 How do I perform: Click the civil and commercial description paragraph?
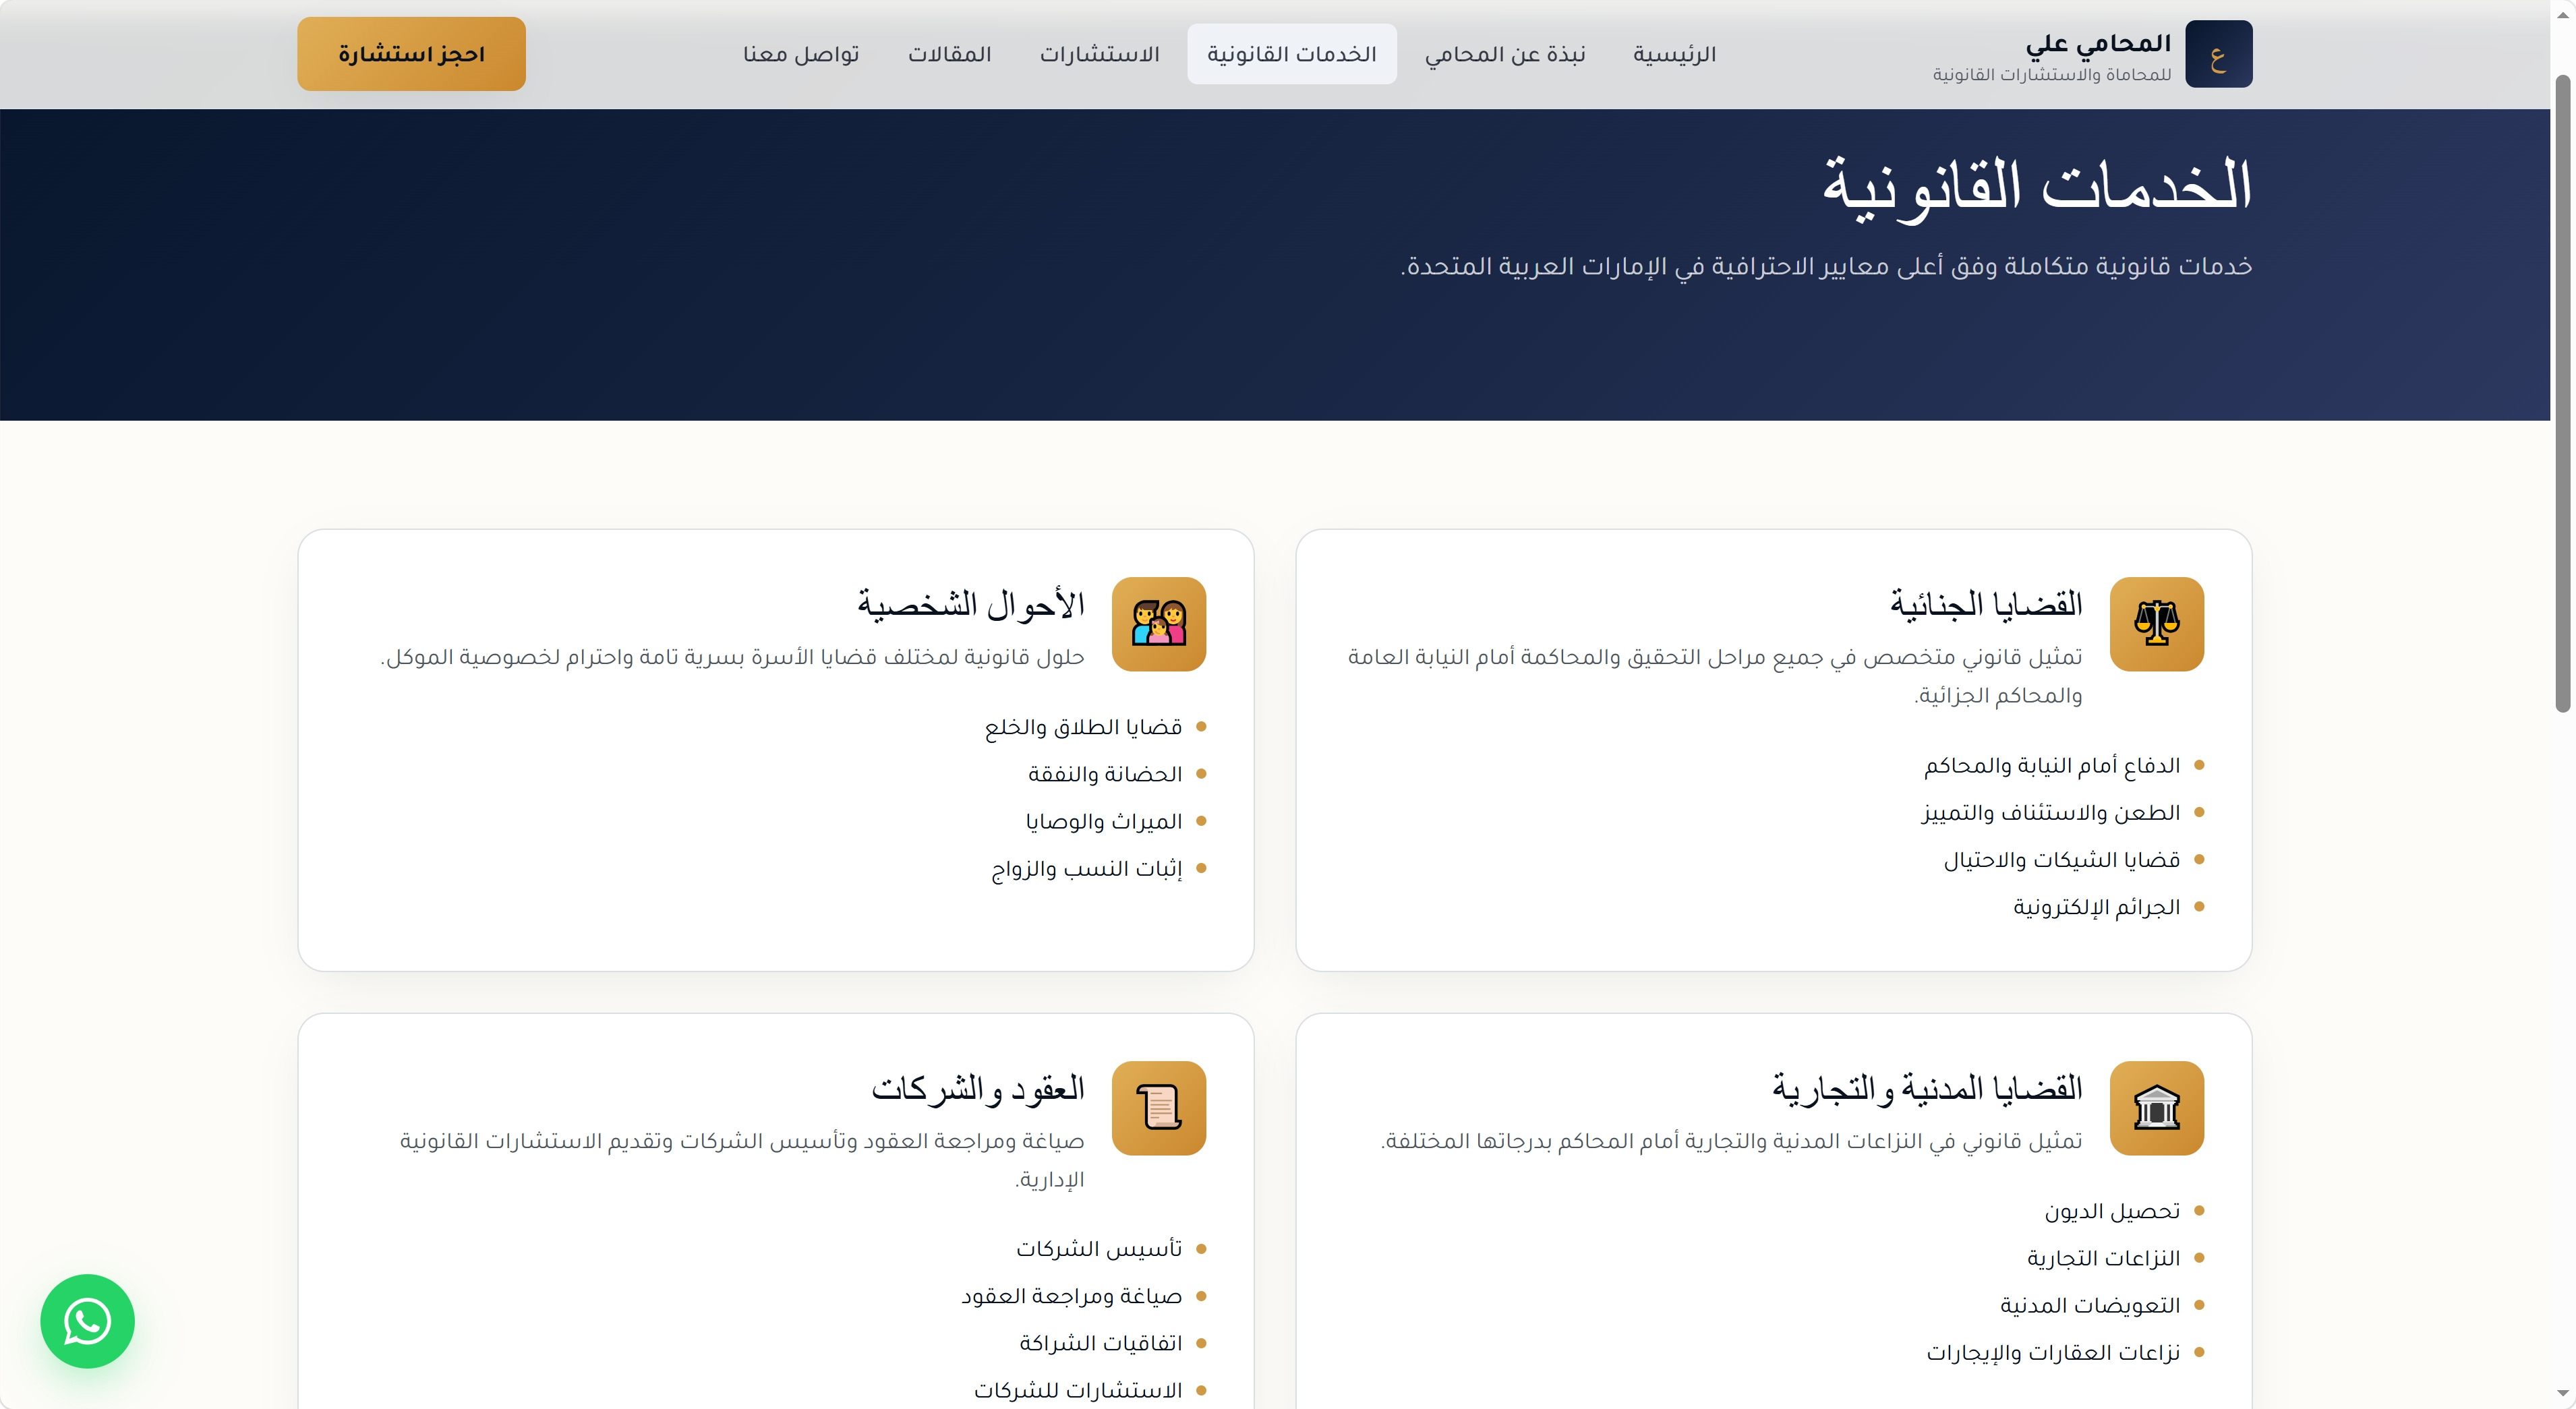(x=1731, y=1141)
